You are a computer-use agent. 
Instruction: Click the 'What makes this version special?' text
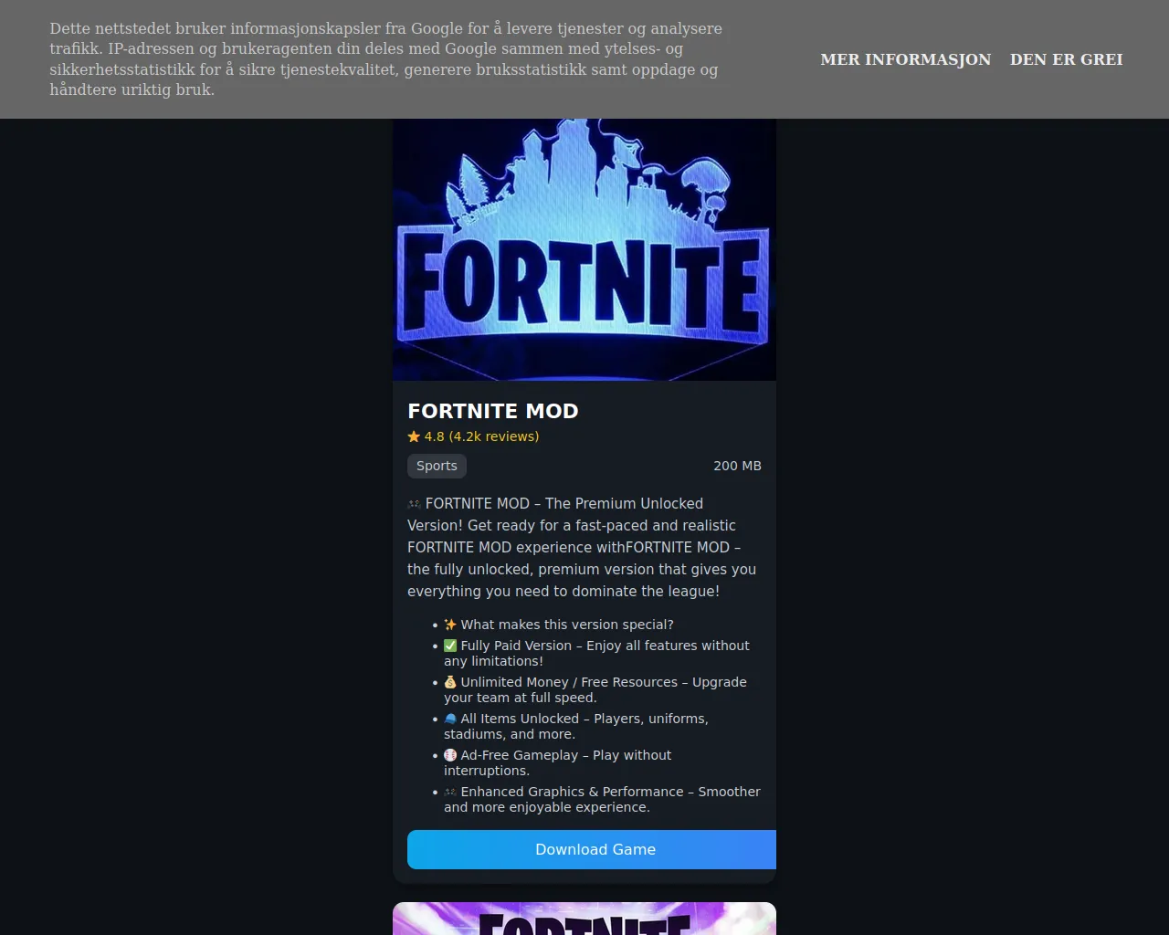point(567,625)
